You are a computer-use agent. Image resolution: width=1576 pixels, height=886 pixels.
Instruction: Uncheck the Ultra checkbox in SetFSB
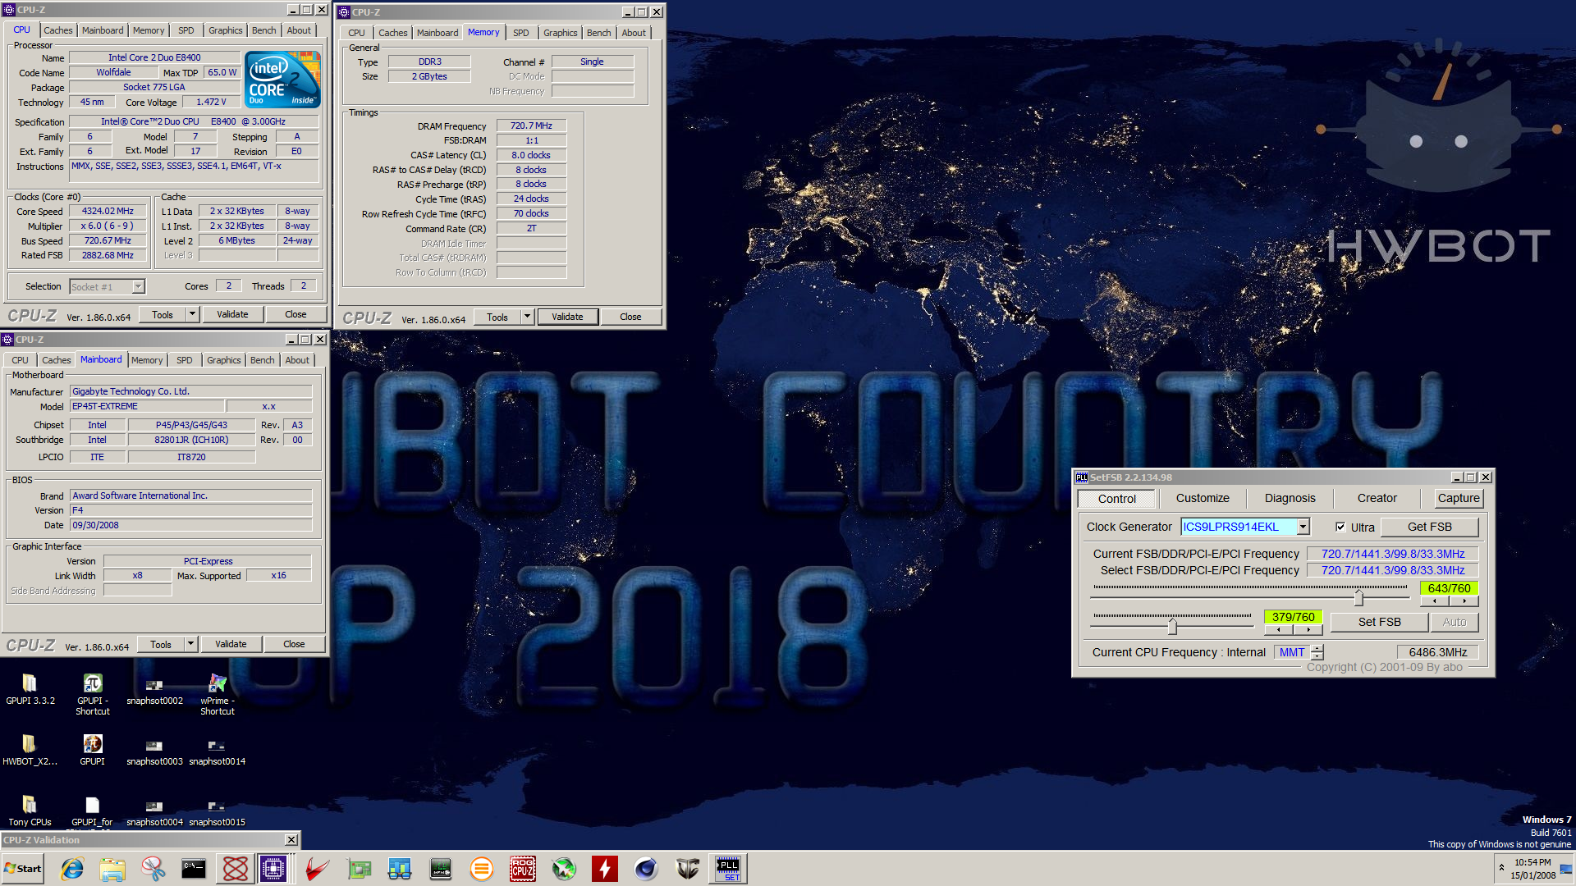point(1340,527)
